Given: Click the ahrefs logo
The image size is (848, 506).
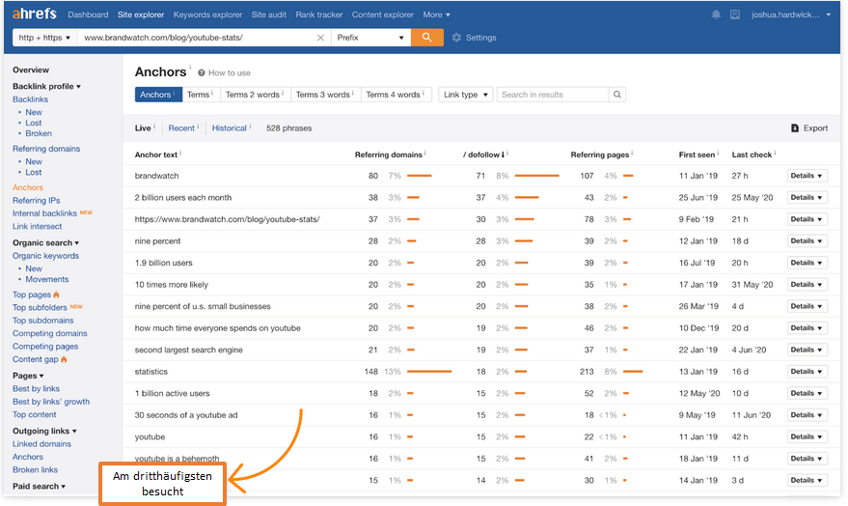Looking at the screenshot, I should click(33, 14).
